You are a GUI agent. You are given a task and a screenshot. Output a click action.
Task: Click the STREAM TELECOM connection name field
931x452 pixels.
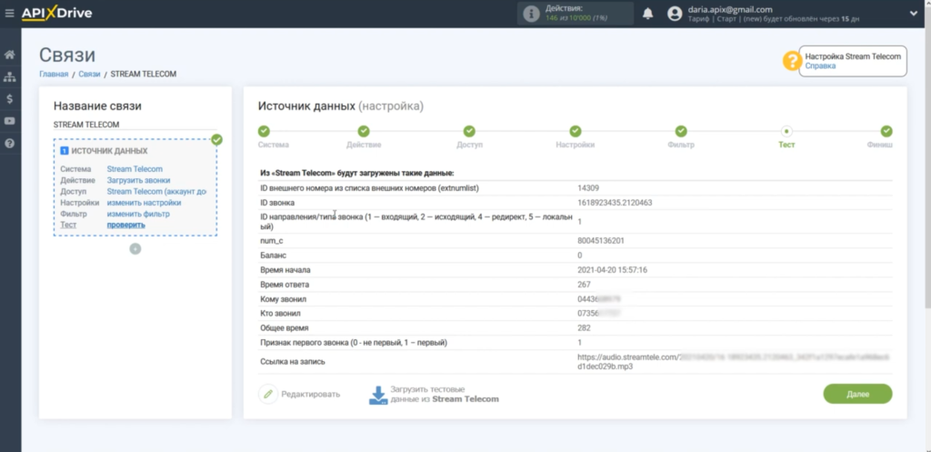(135, 125)
